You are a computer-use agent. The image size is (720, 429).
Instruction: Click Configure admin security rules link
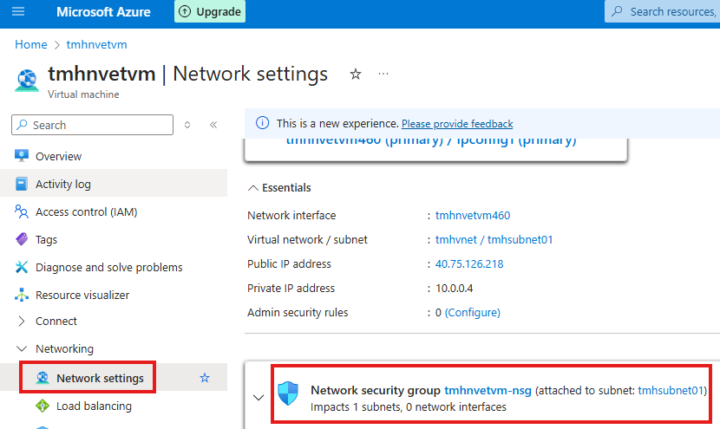click(473, 313)
